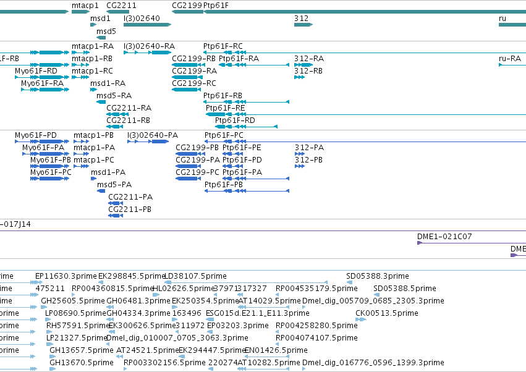Select the ru gene label
The height and width of the screenshot is (372, 526).
503,19
